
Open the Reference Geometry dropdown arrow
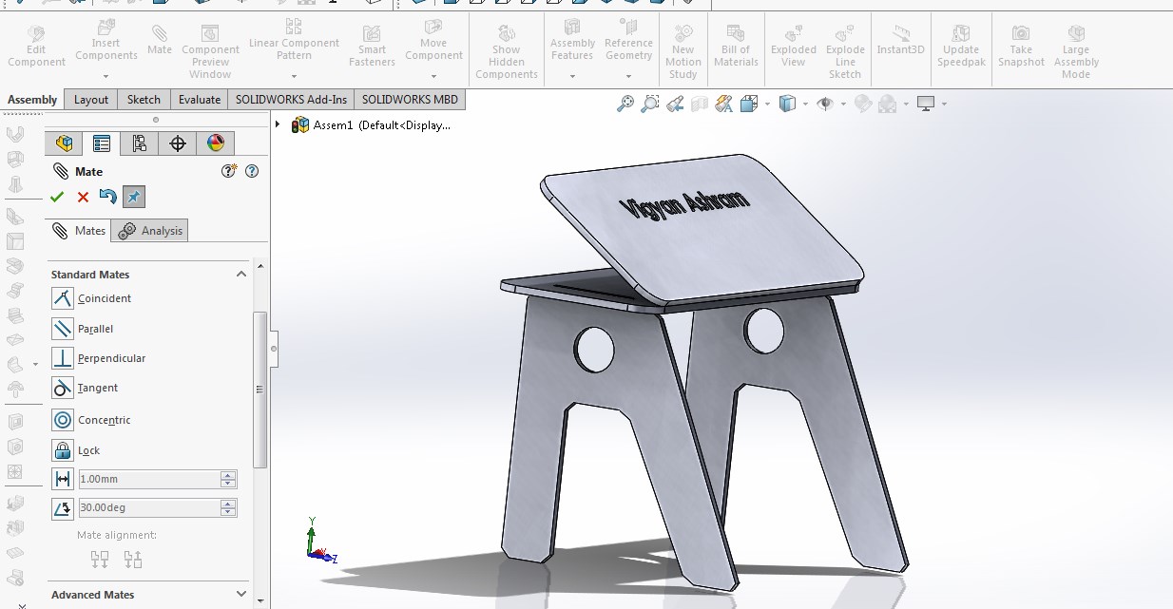[628, 76]
